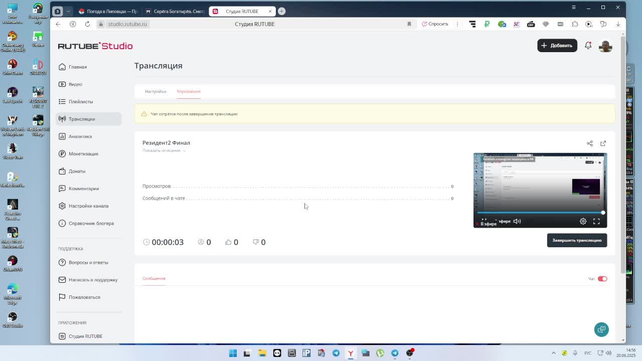Open a new browser tab
This screenshot has width=642, height=361.
281,11
